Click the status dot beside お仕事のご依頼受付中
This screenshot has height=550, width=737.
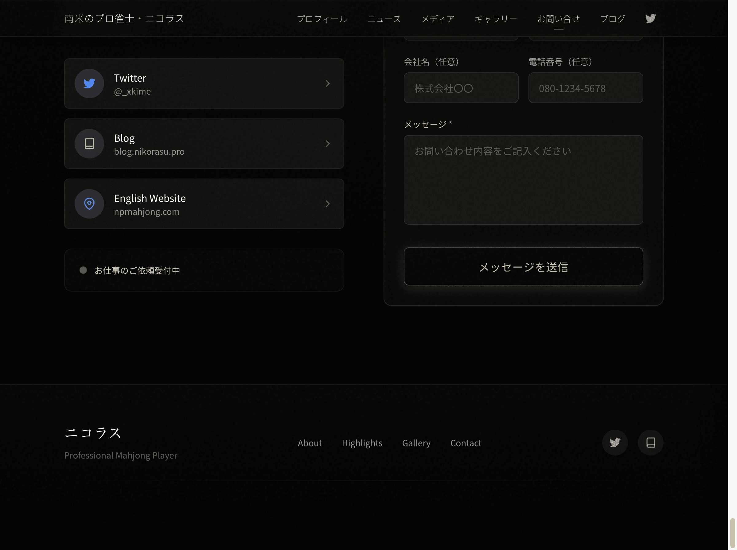pos(83,270)
